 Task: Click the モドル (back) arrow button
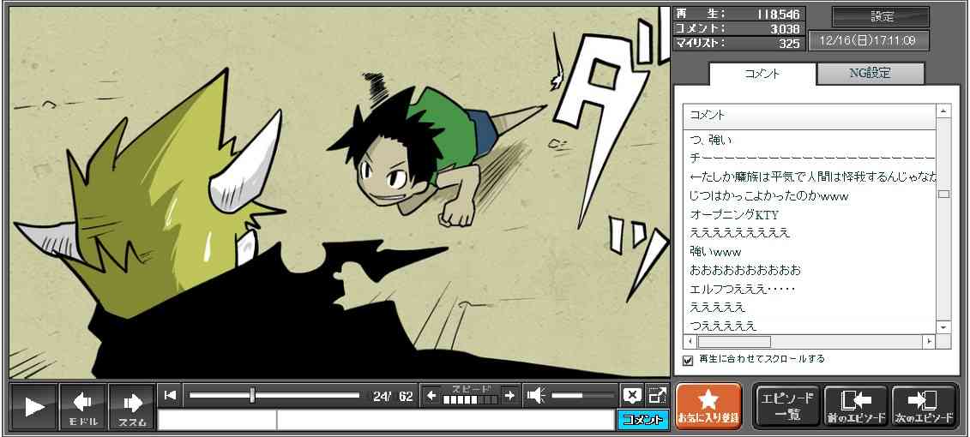[82, 406]
